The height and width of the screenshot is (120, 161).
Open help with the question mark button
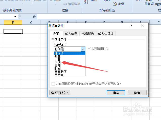pyautogui.click(x=131, y=26)
